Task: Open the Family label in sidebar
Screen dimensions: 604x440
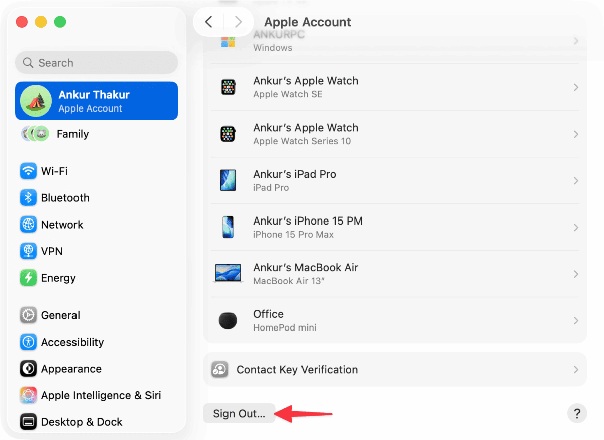Action: [x=72, y=134]
